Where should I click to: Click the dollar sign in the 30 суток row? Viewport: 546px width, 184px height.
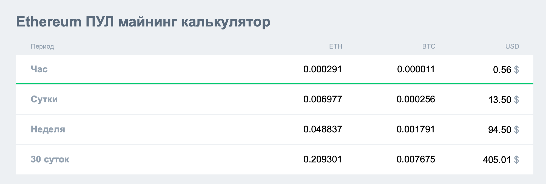[x=516, y=160]
